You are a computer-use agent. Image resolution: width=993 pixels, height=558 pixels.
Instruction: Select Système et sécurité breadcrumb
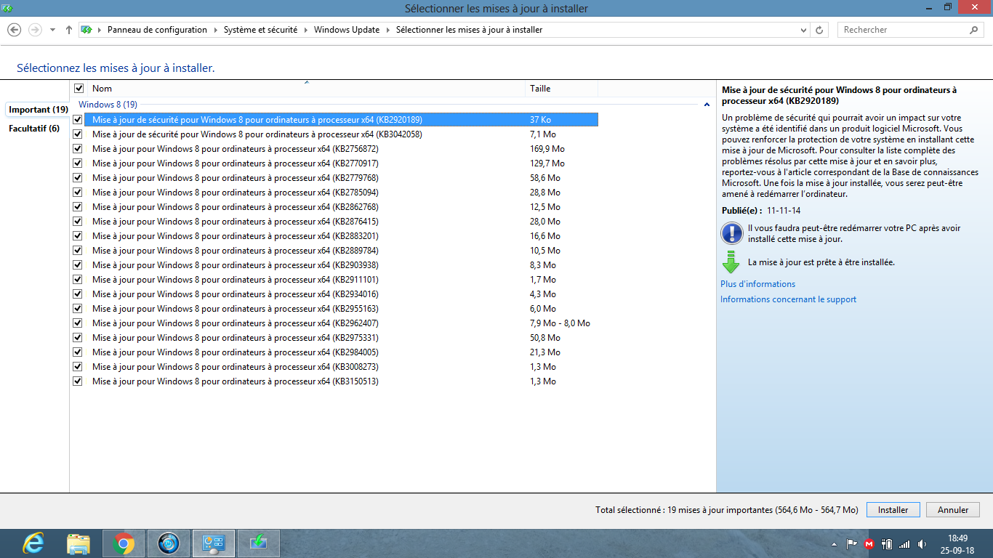[x=260, y=30]
